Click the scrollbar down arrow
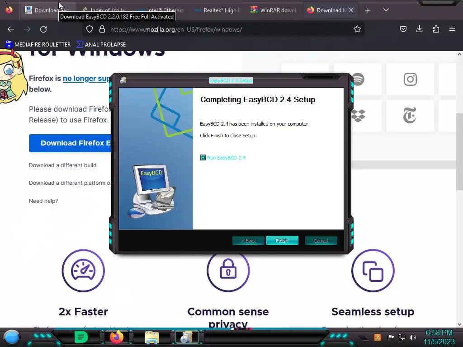Image resolution: width=463 pixels, height=347 pixels. click(459, 324)
